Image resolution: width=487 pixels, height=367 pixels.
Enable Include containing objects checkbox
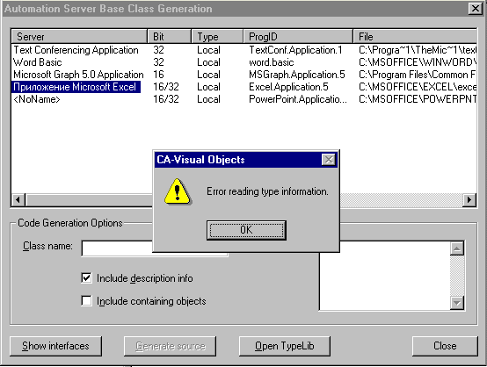coord(86,301)
